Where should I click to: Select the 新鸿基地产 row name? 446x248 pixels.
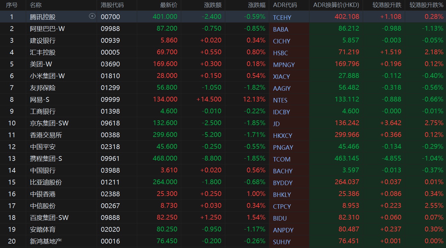46,241
